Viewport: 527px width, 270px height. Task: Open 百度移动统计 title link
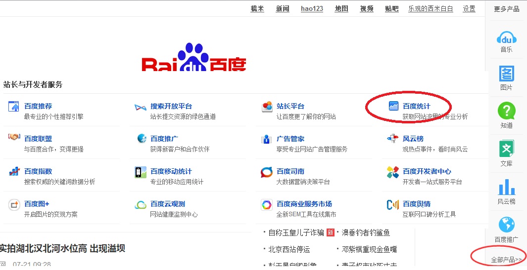coord(171,171)
